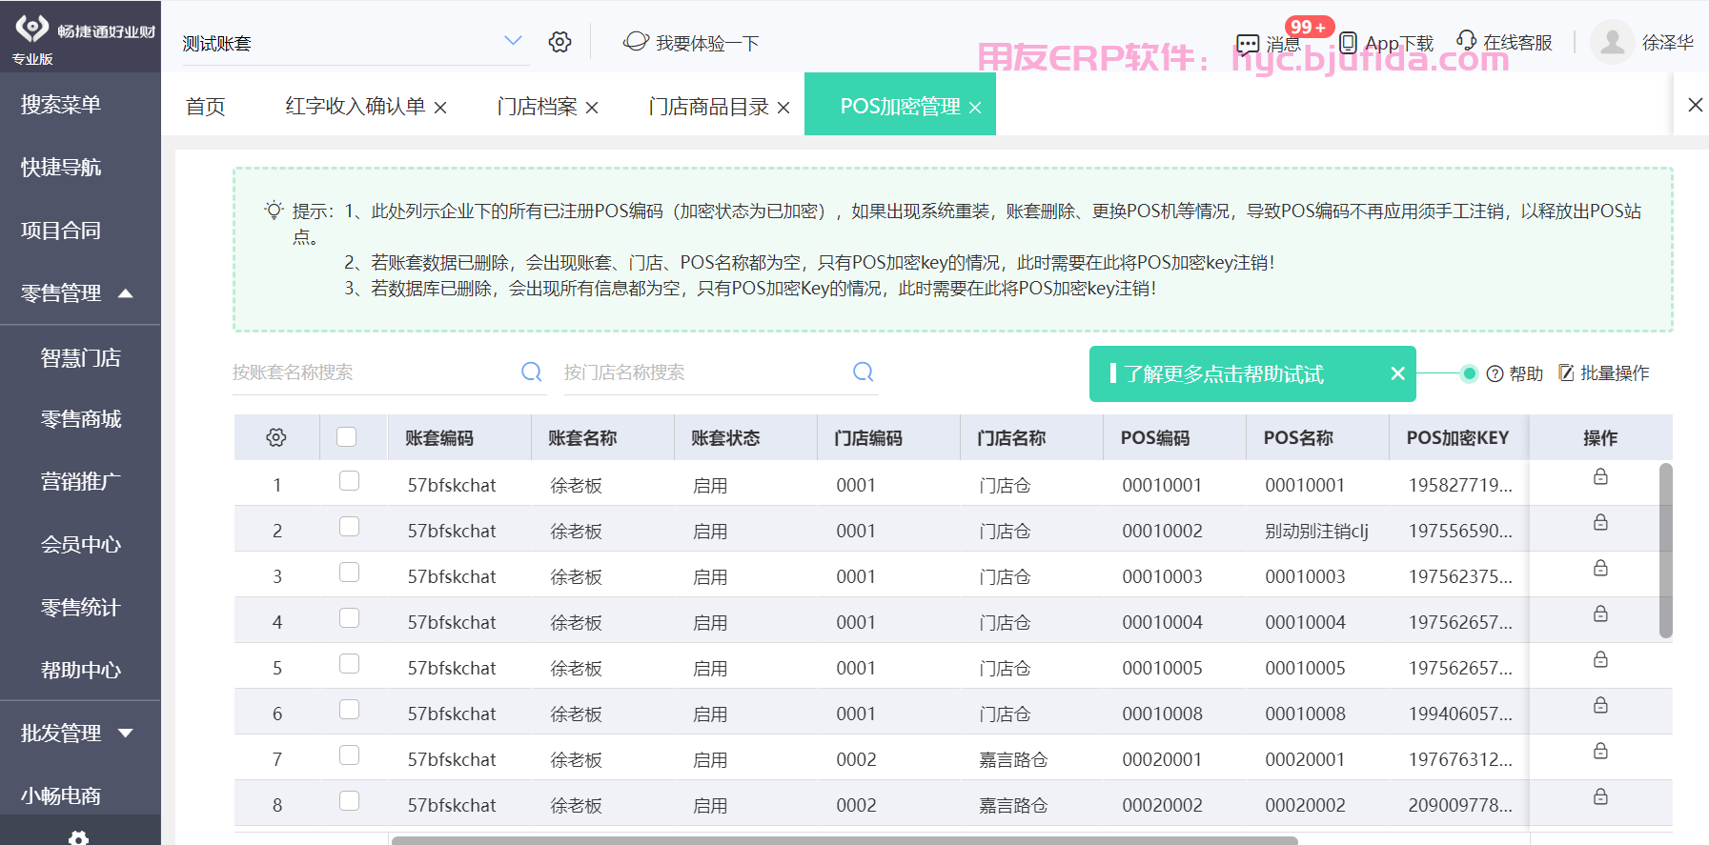This screenshot has width=1709, height=845.
Task: Open 快捷导航 in sidebar
Action: pyautogui.click(x=61, y=168)
